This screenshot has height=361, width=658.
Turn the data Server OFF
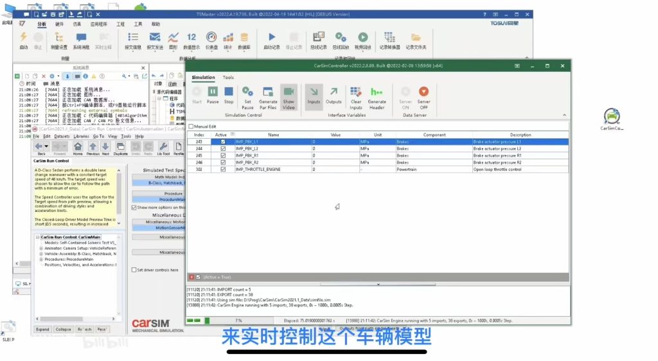click(424, 98)
